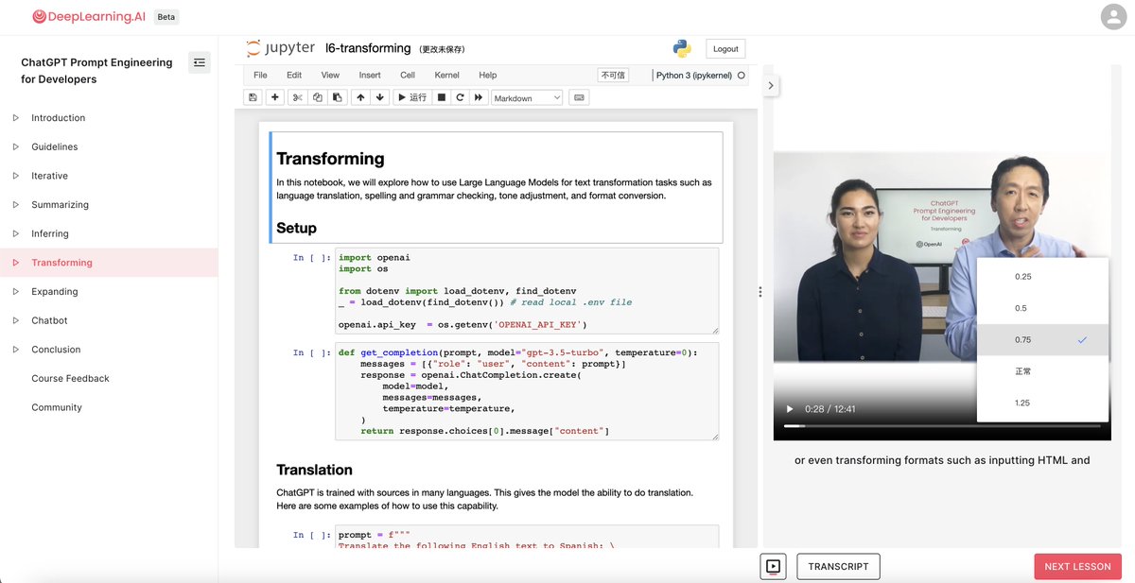Expand the Summarizing lesson
Viewport: 1135px width, 583px height.
pos(16,205)
